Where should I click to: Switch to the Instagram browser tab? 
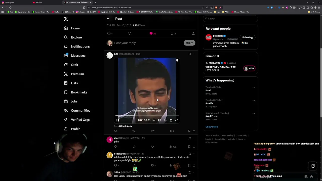15,3
